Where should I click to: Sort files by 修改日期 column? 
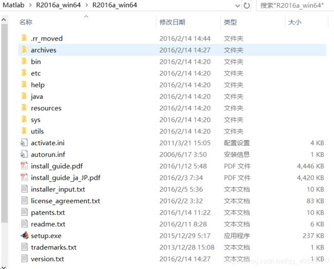172,22
